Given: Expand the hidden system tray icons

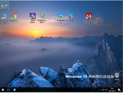Looking at the screenshot, I should coord(100,90).
